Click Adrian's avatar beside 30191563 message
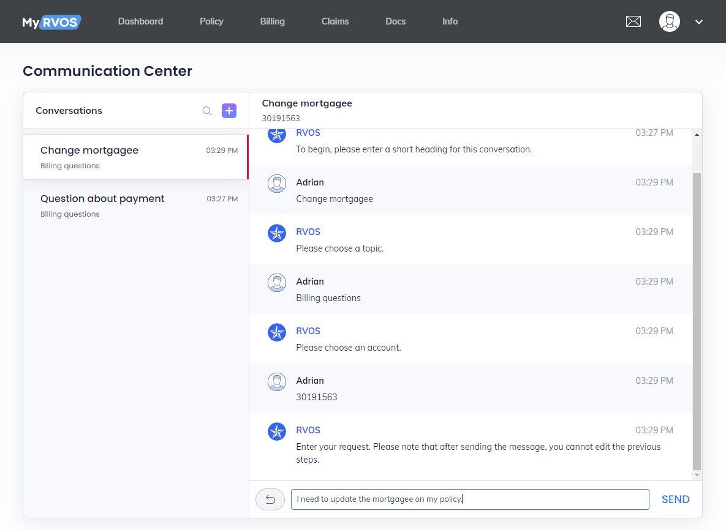This screenshot has height=530, width=726. [x=277, y=381]
